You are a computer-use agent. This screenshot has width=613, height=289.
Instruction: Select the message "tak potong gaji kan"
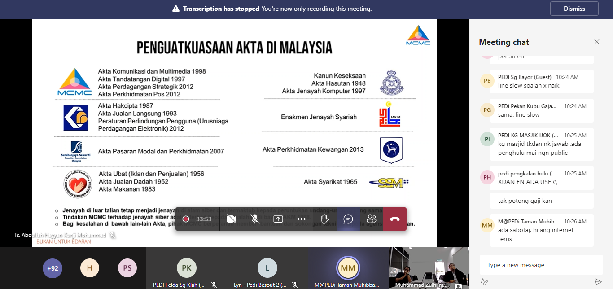tap(525, 201)
